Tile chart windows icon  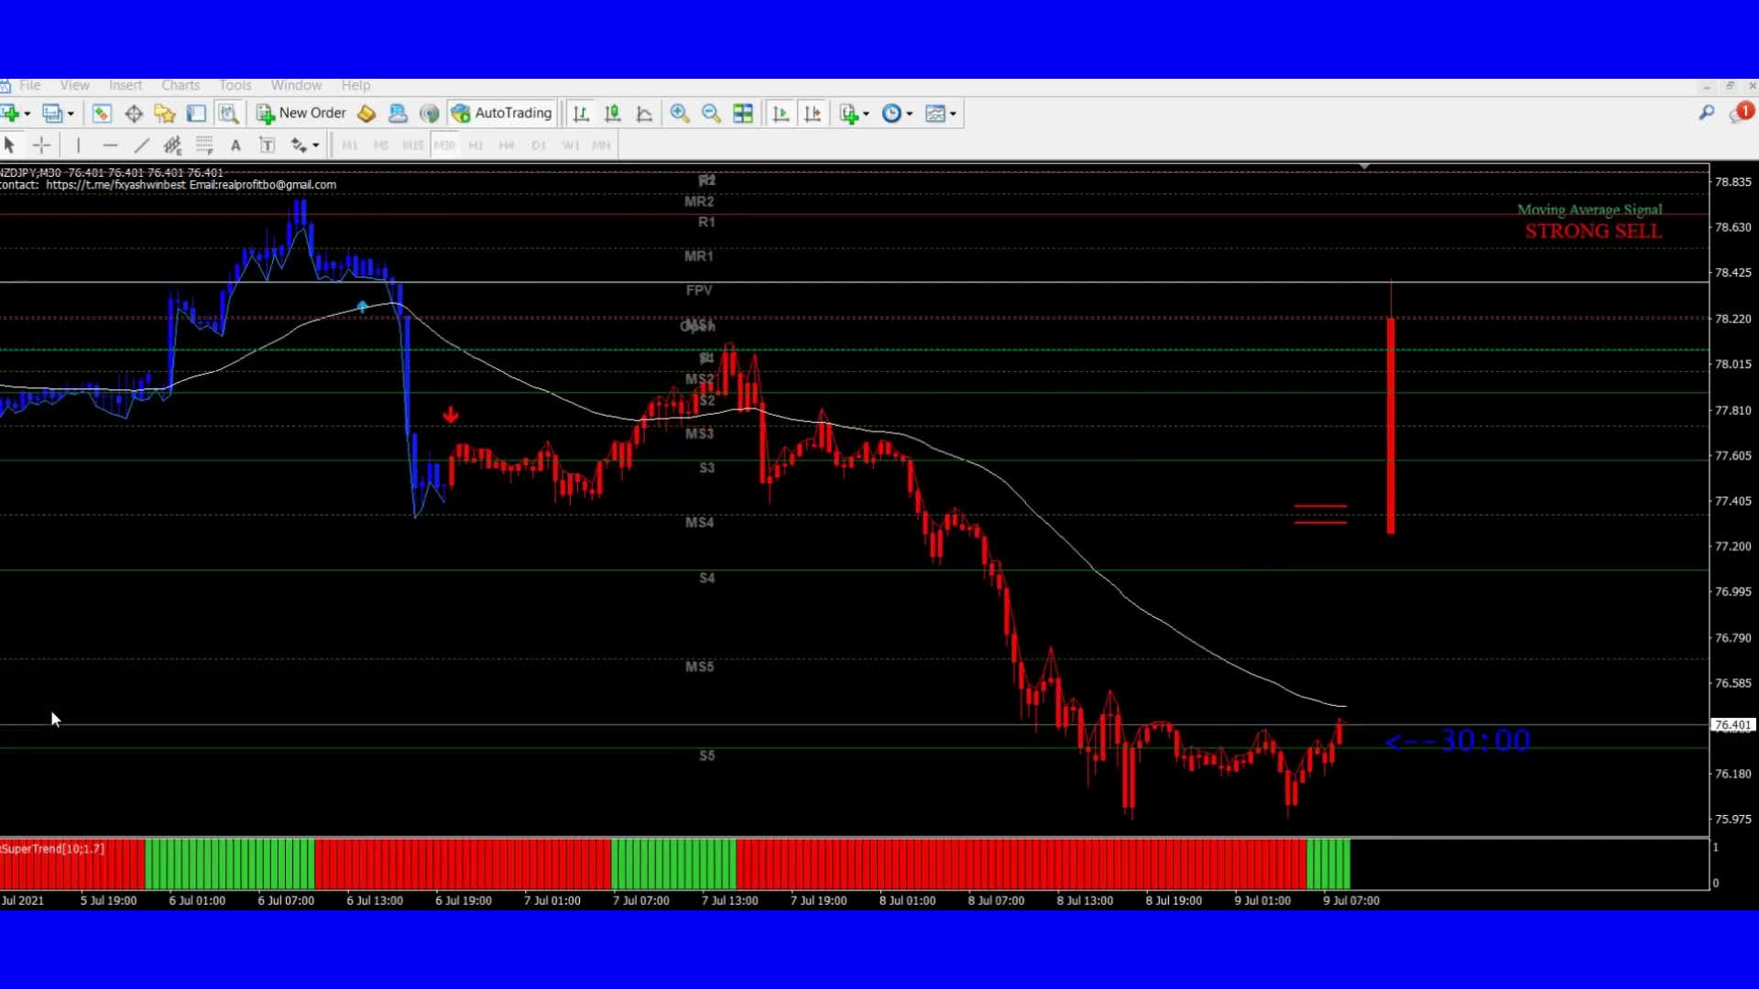tap(743, 114)
